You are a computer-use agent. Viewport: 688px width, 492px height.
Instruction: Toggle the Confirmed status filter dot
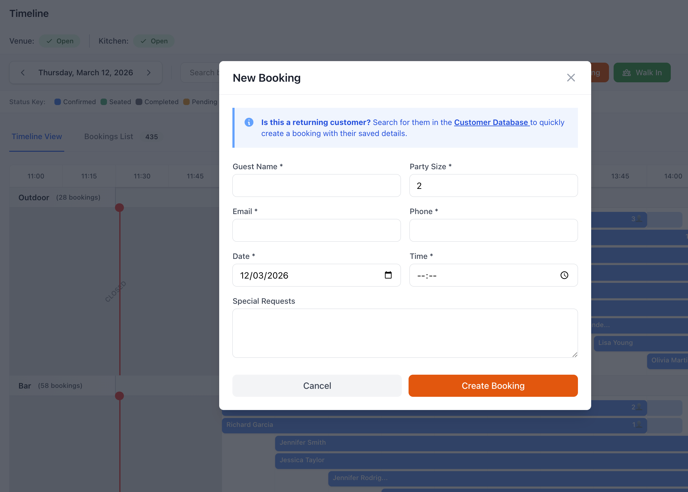pos(57,102)
